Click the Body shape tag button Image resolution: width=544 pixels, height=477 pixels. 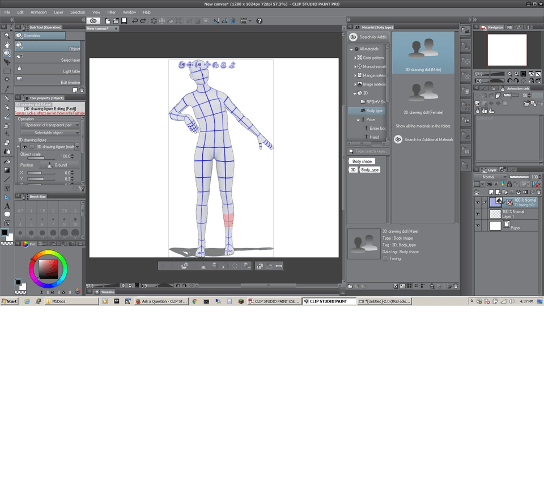362,161
